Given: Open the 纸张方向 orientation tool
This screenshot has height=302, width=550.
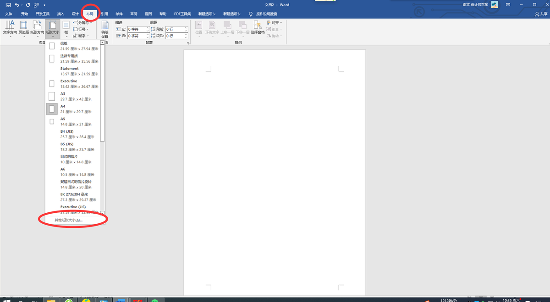Looking at the screenshot, I should tap(38, 30).
